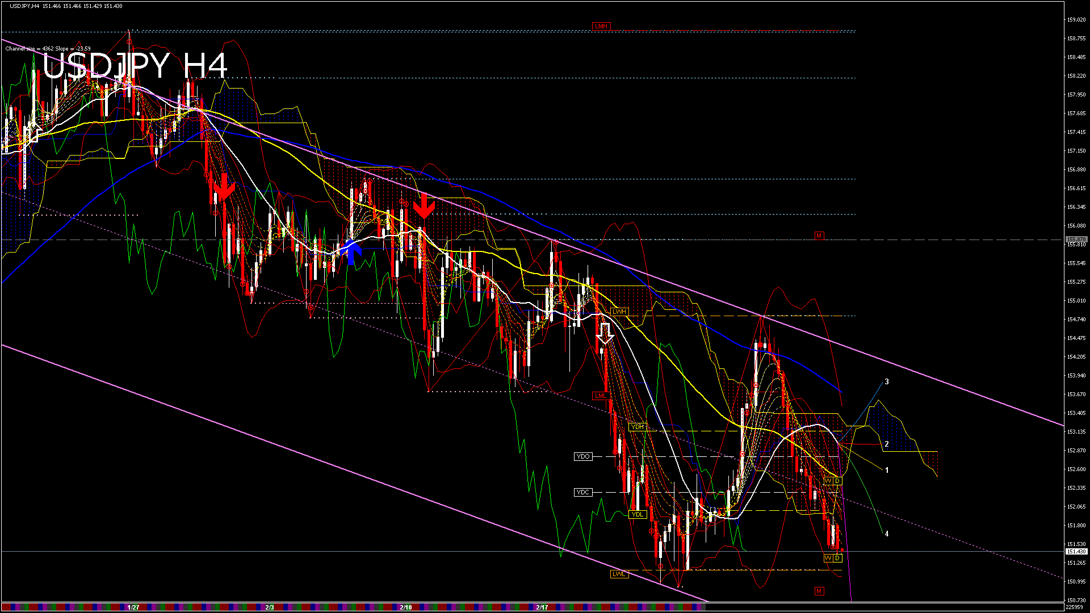This screenshot has width=1090, height=613.
Task: Click the 154.205 price scale label
Action: click(x=1076, y=357)
